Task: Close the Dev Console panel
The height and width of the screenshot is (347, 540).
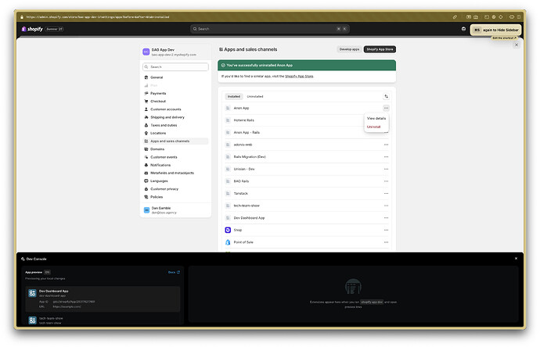Action: [x=516, y=259]
